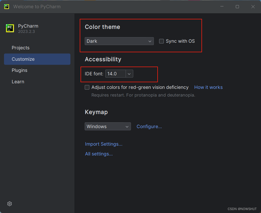
Task: Click the PyCharm version text 2023.2.3
Action: [x=27, y=32]
